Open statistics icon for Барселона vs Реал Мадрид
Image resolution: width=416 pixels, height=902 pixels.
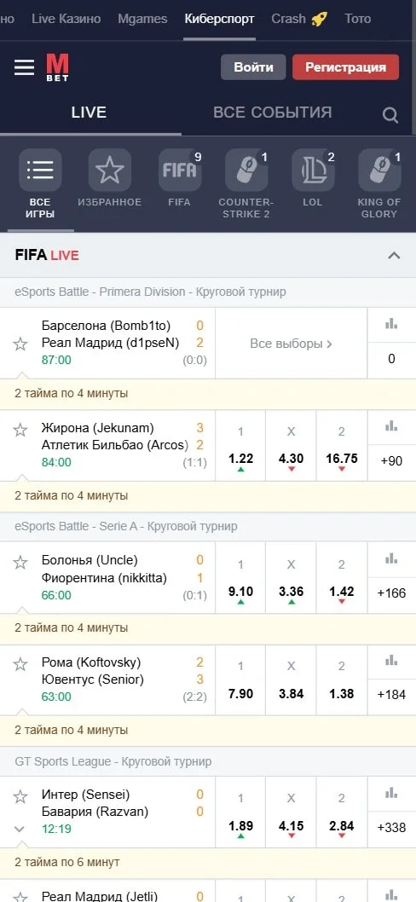click(x=391, y=325)
